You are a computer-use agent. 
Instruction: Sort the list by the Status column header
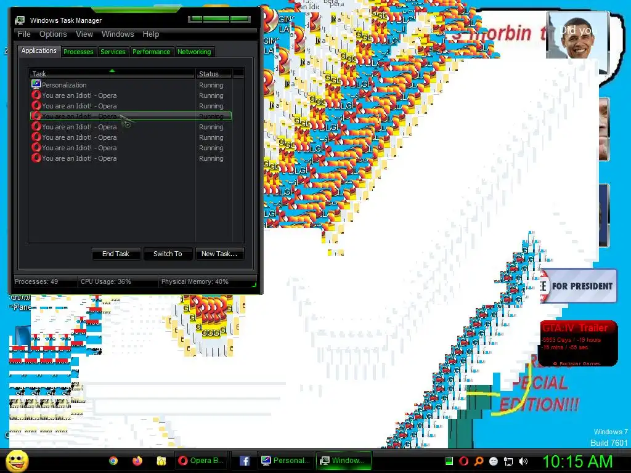pyautogui.click(x=214, y=74)
